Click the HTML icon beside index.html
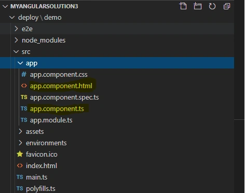This screenshot has height=193, width=245. (x=20, y=166)
